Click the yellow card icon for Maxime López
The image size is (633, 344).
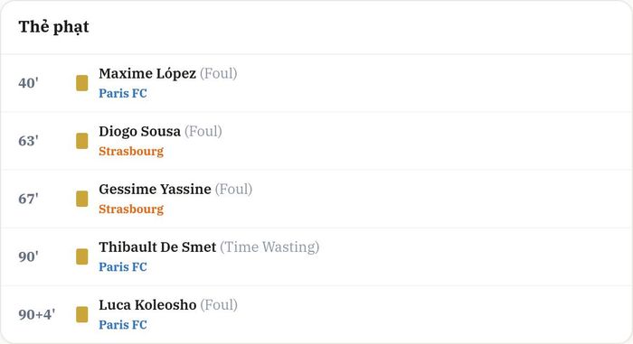pos(82,83)
